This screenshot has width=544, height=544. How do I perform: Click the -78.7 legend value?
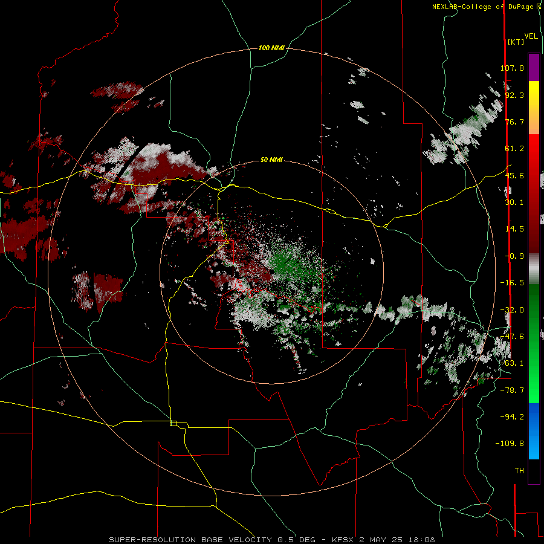[512, 390]
